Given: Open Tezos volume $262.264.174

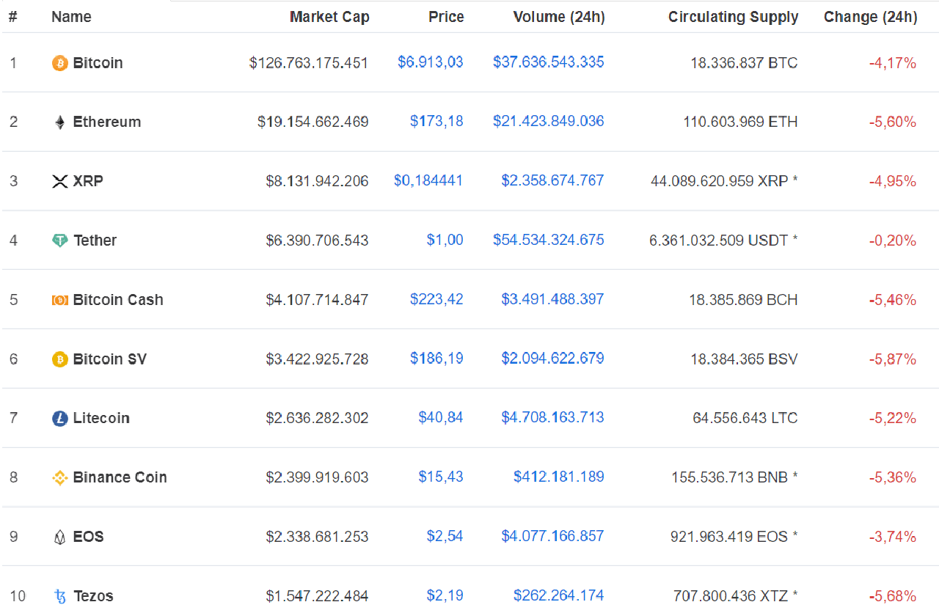Looking at the screenshot, I should [x=559, y=595].
